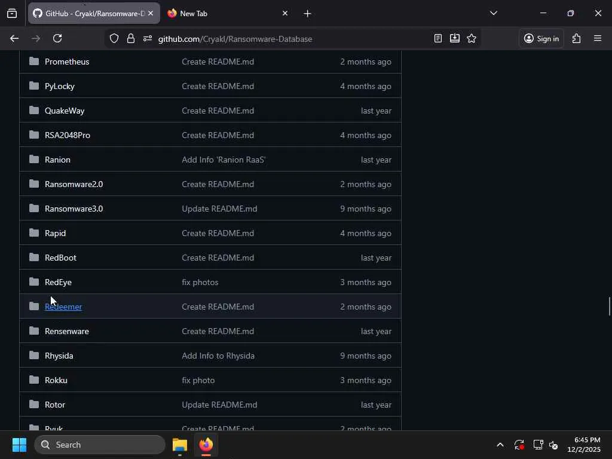Go back with the browser back arrow
Viewport: 612px width, 459px height.
point(14,38)
